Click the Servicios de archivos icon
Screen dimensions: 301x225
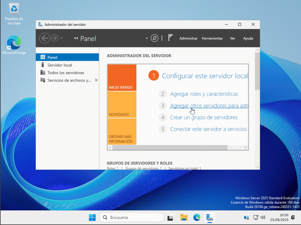[x=43, y=80]
